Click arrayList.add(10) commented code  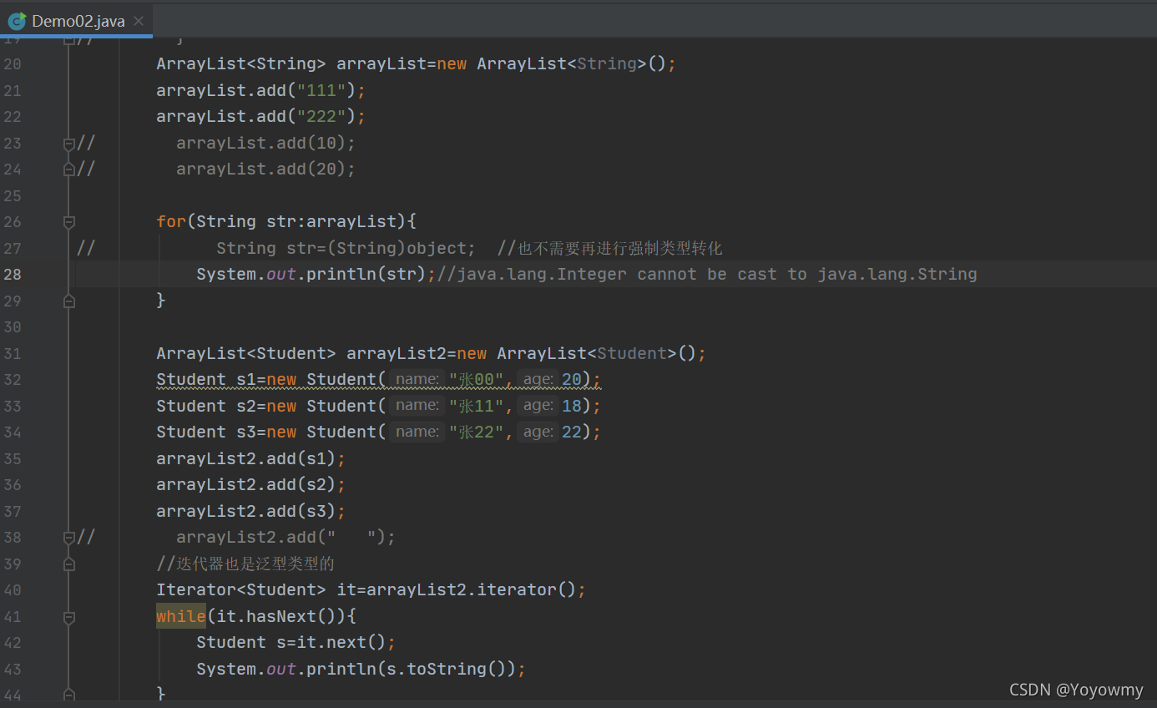tap(265, 143)
